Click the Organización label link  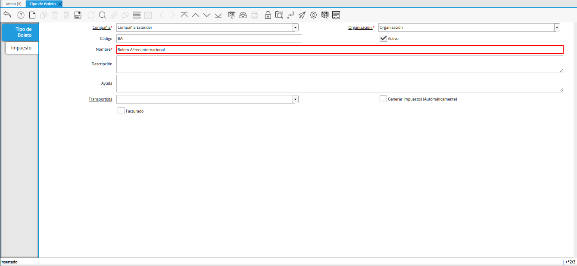coord(360,27)
